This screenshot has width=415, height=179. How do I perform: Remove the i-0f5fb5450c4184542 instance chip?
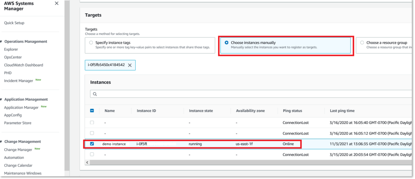(130, 65)
